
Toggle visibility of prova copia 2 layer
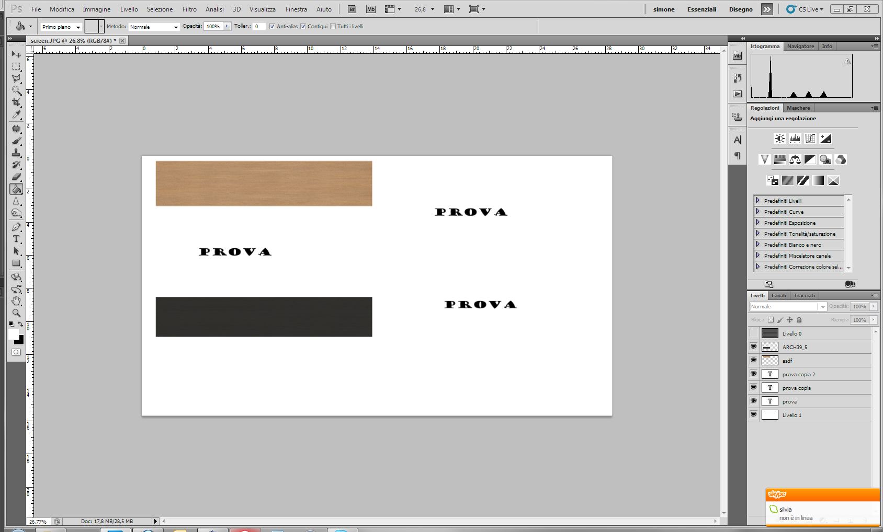(x=753, y=374)
